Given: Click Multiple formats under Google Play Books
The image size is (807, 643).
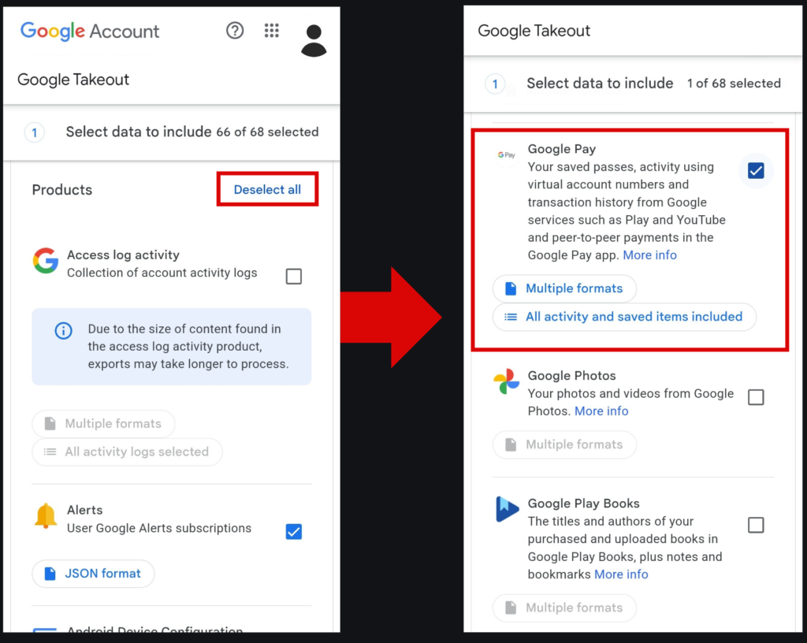Looking at the screenshot, I should coord(564,608).
